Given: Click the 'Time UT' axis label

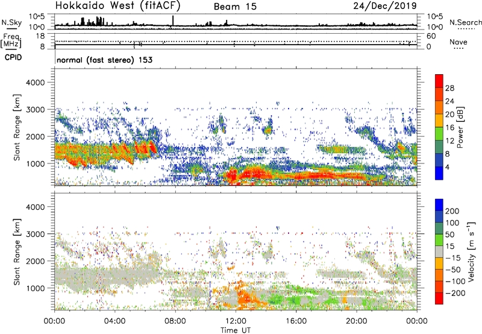Looking at the screenshot, I should point(236,330).
